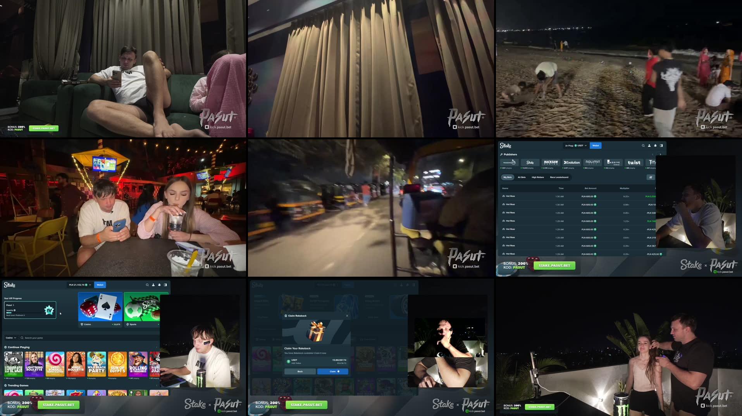Switch to the All Bets tab
This screenshot has height=416, width=742.
pyautogui.click(x=522, y=177)
